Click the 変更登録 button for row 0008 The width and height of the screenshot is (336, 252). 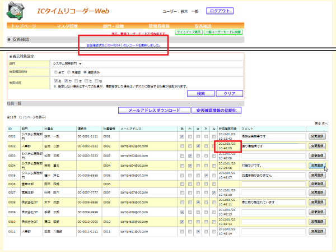tap(317, 202)
